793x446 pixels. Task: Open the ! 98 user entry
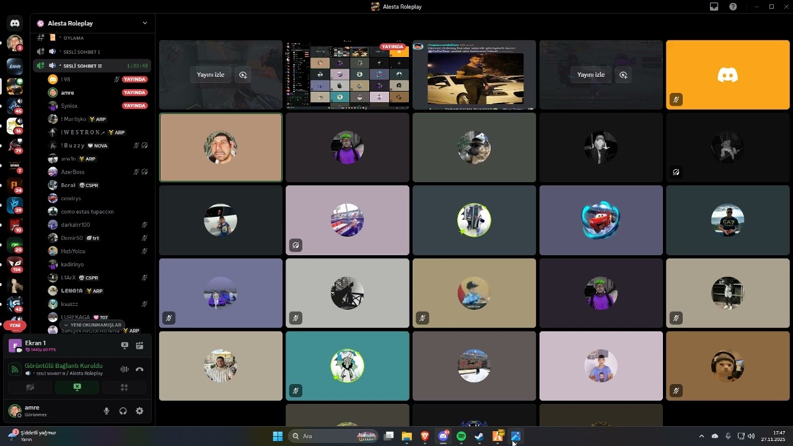93,79
